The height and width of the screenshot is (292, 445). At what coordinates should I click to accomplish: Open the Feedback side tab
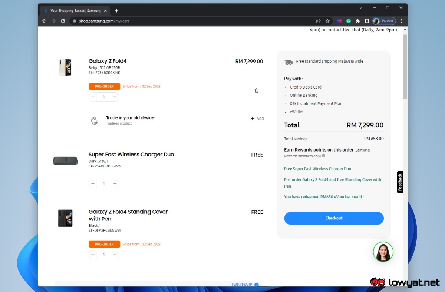tap(400, 182)
